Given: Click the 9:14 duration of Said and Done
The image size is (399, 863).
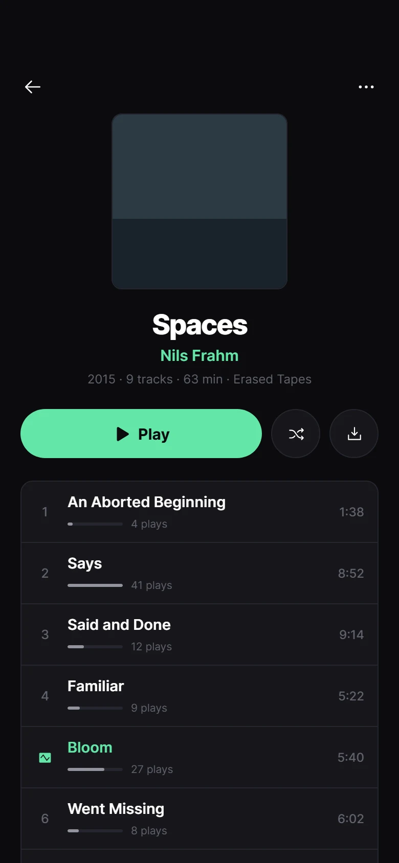Looking at the screenshot, I should click(351, 634).
